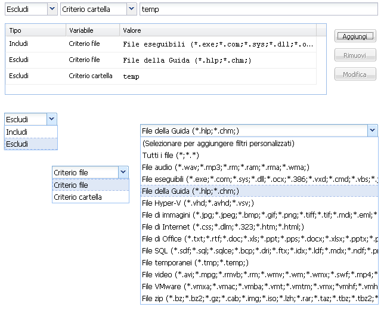Select File audio filter option
Screen dimensions: 387x316
259,167
